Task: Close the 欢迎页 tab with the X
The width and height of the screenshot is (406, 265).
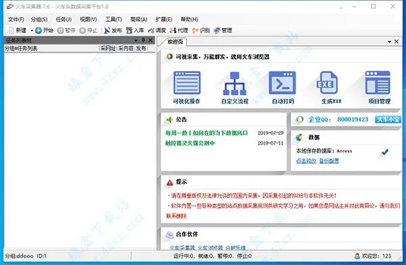Action: click(397, 41)
